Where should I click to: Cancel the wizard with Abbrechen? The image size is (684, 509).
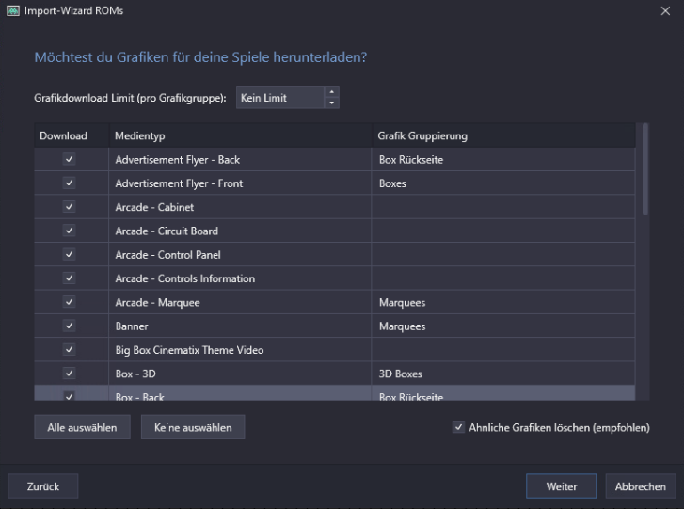click(641, 486)
